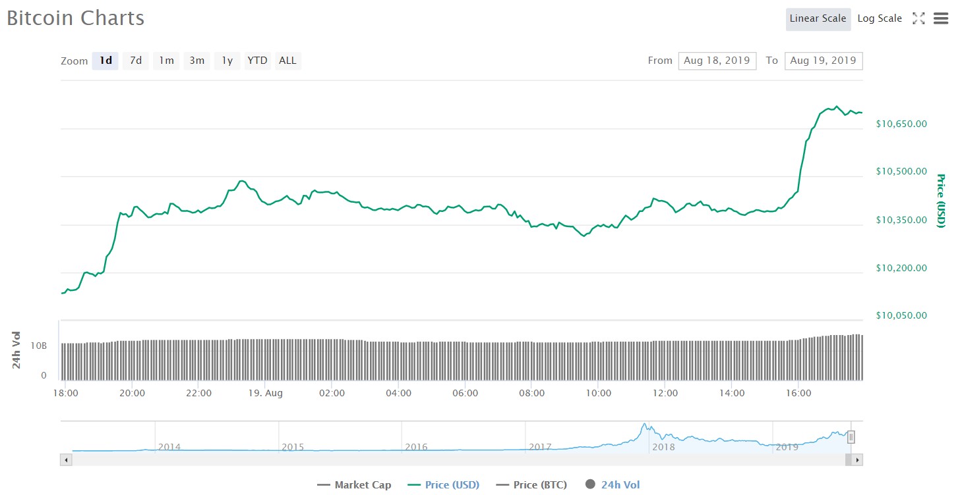Grab the navigator right range handle
This screenshot has height=495, width=962.
pyautogui.click(x=851, y=436)
